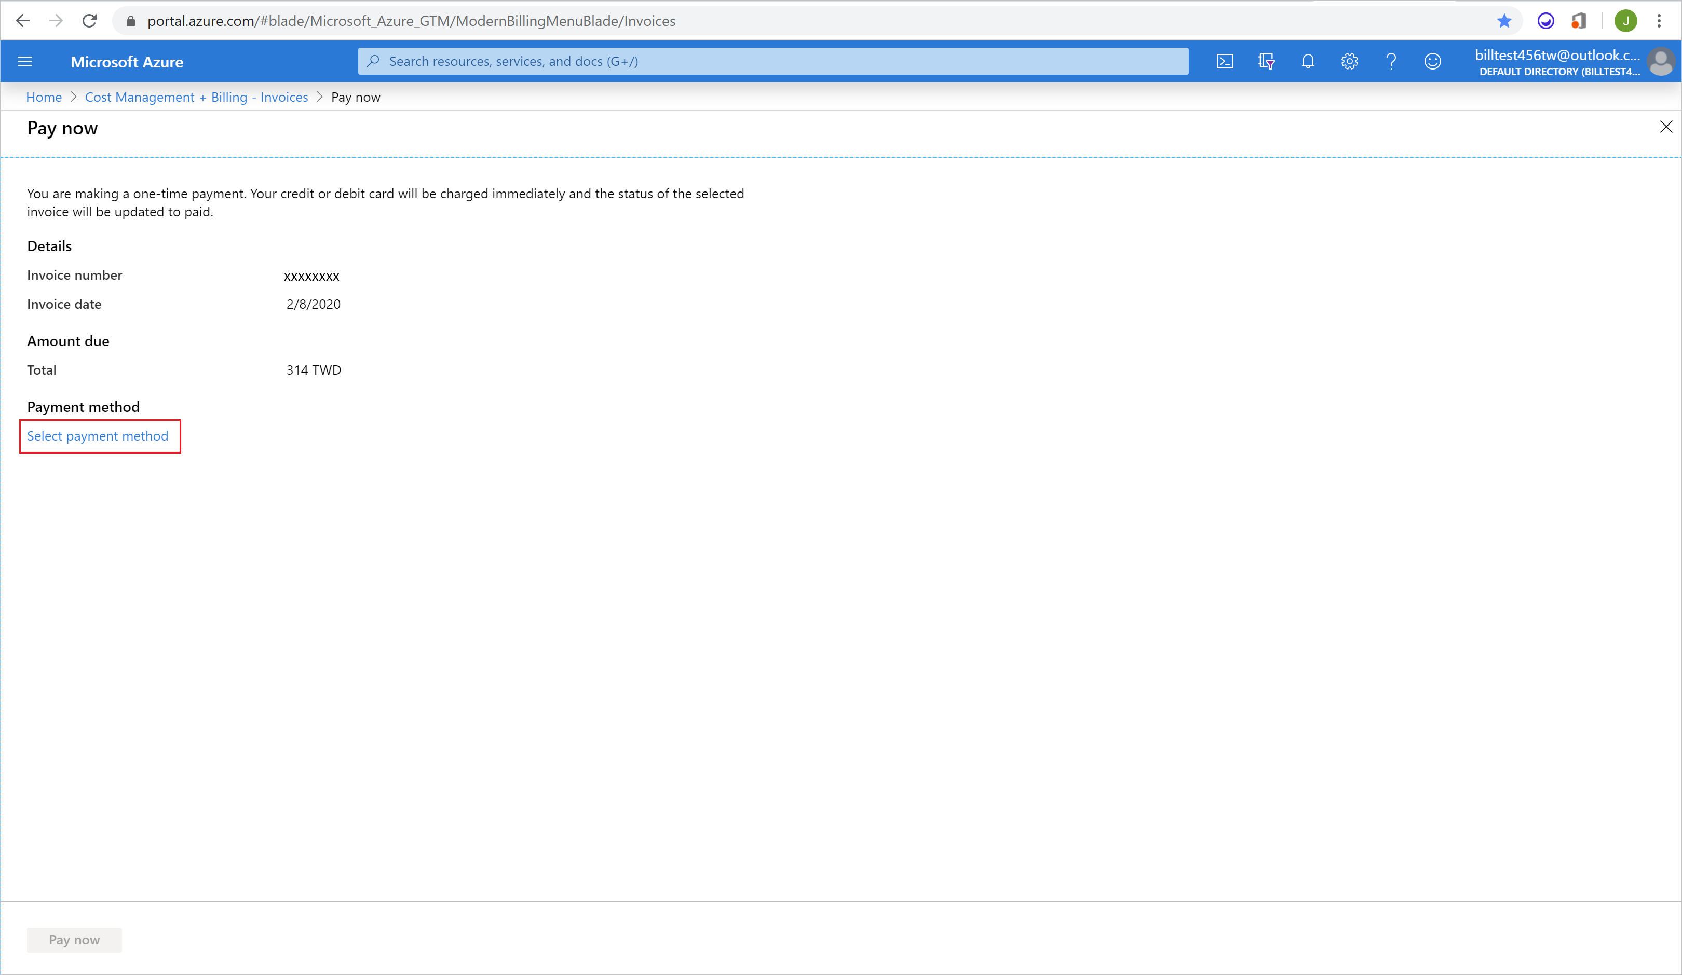Select payment method link
Screen dimensions: 1682x975
click(x=98, y=435)
